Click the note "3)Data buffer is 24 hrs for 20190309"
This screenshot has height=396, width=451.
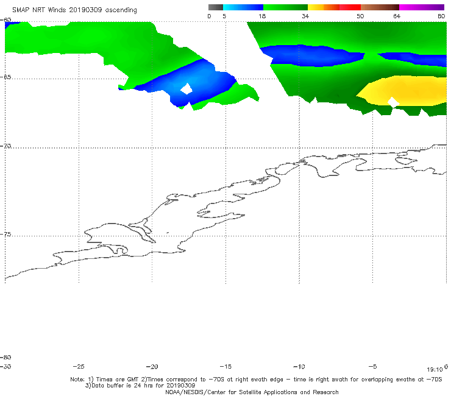[x=140, y=386]
